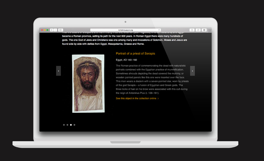Click the 'Portrait of a priest of Serapis' heading
The width and height of the screenshot is (264, 161).
135,54
